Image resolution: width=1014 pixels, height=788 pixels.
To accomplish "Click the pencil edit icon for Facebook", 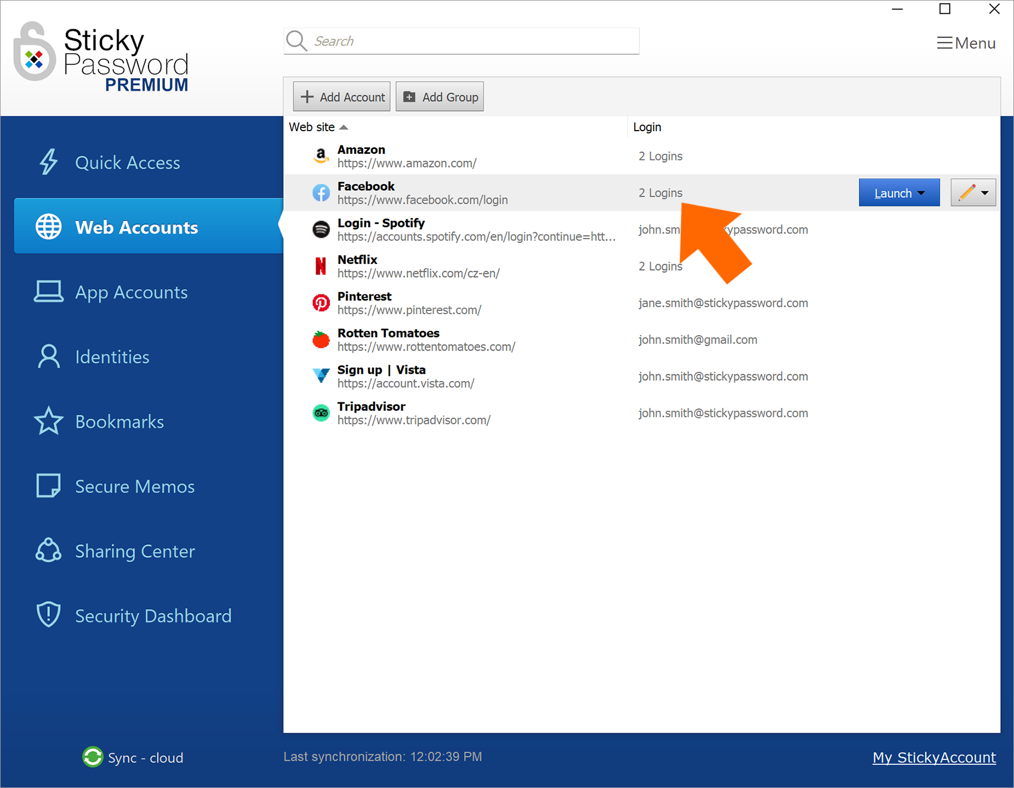I will 967,193.
